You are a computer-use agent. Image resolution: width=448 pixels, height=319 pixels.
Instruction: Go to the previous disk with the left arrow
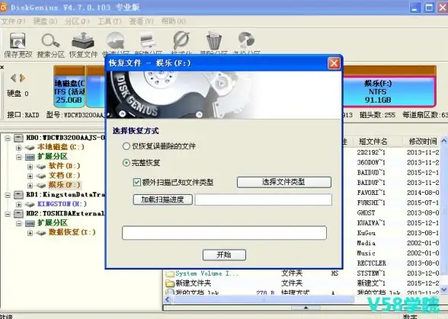14,78
